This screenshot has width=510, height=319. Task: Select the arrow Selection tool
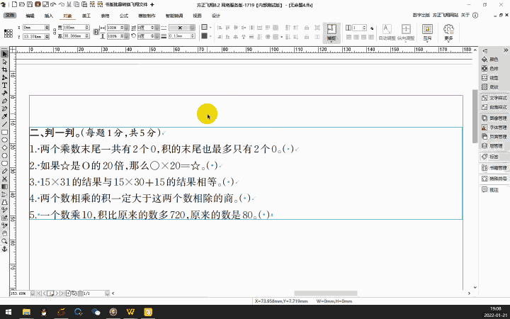(4, 54)
